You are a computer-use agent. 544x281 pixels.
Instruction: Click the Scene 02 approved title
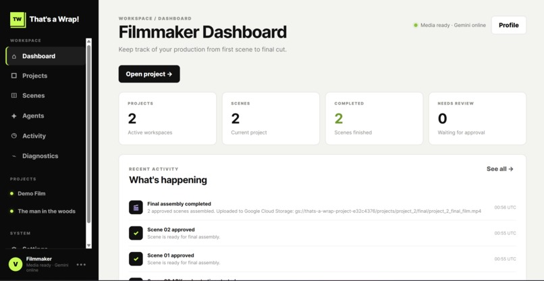click(x=171, y=230)
